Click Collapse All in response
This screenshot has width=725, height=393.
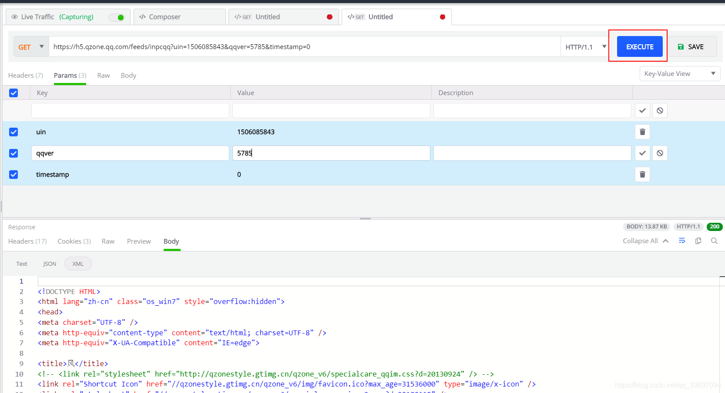645,241
